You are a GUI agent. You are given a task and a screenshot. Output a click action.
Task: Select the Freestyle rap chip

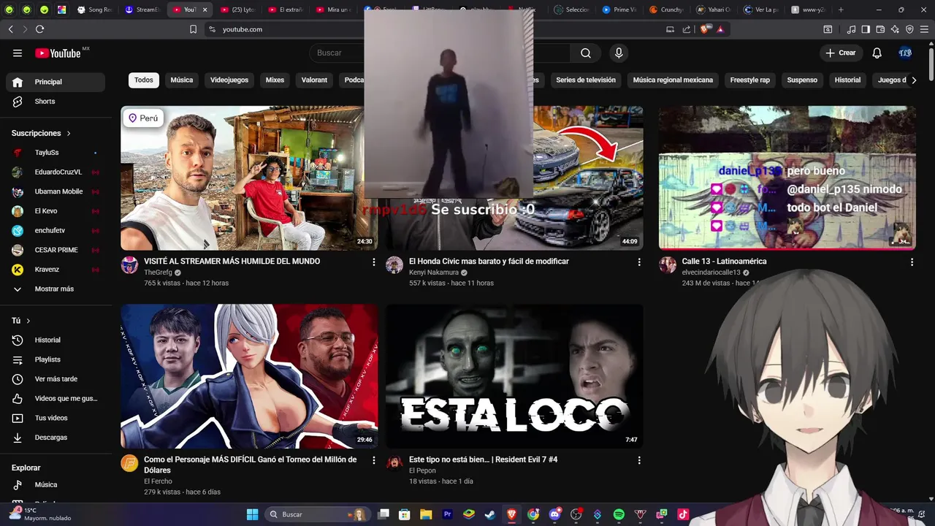(750, 80)
